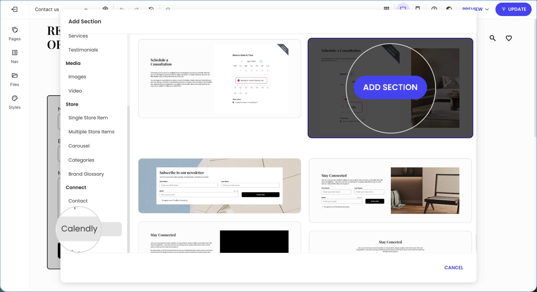Open the Styles panel
537x292 pixels.
tap(15, 102)
